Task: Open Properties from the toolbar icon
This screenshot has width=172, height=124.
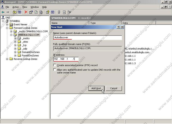Action: (31, 12)
